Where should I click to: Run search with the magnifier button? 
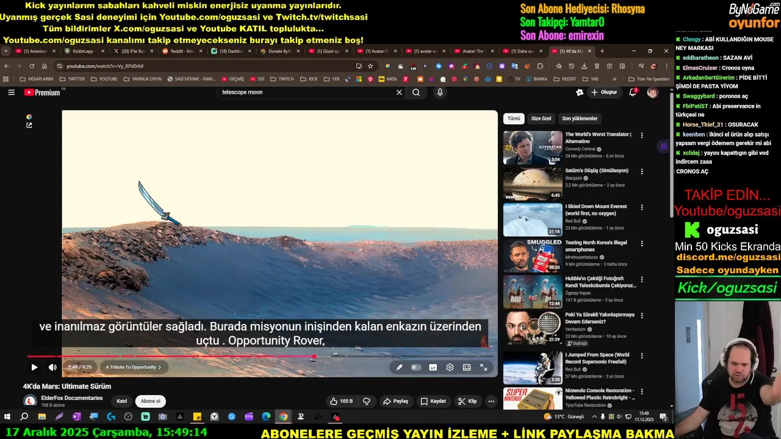pos(416,92)
